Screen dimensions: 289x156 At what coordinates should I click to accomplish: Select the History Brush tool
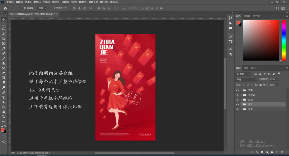4,68
